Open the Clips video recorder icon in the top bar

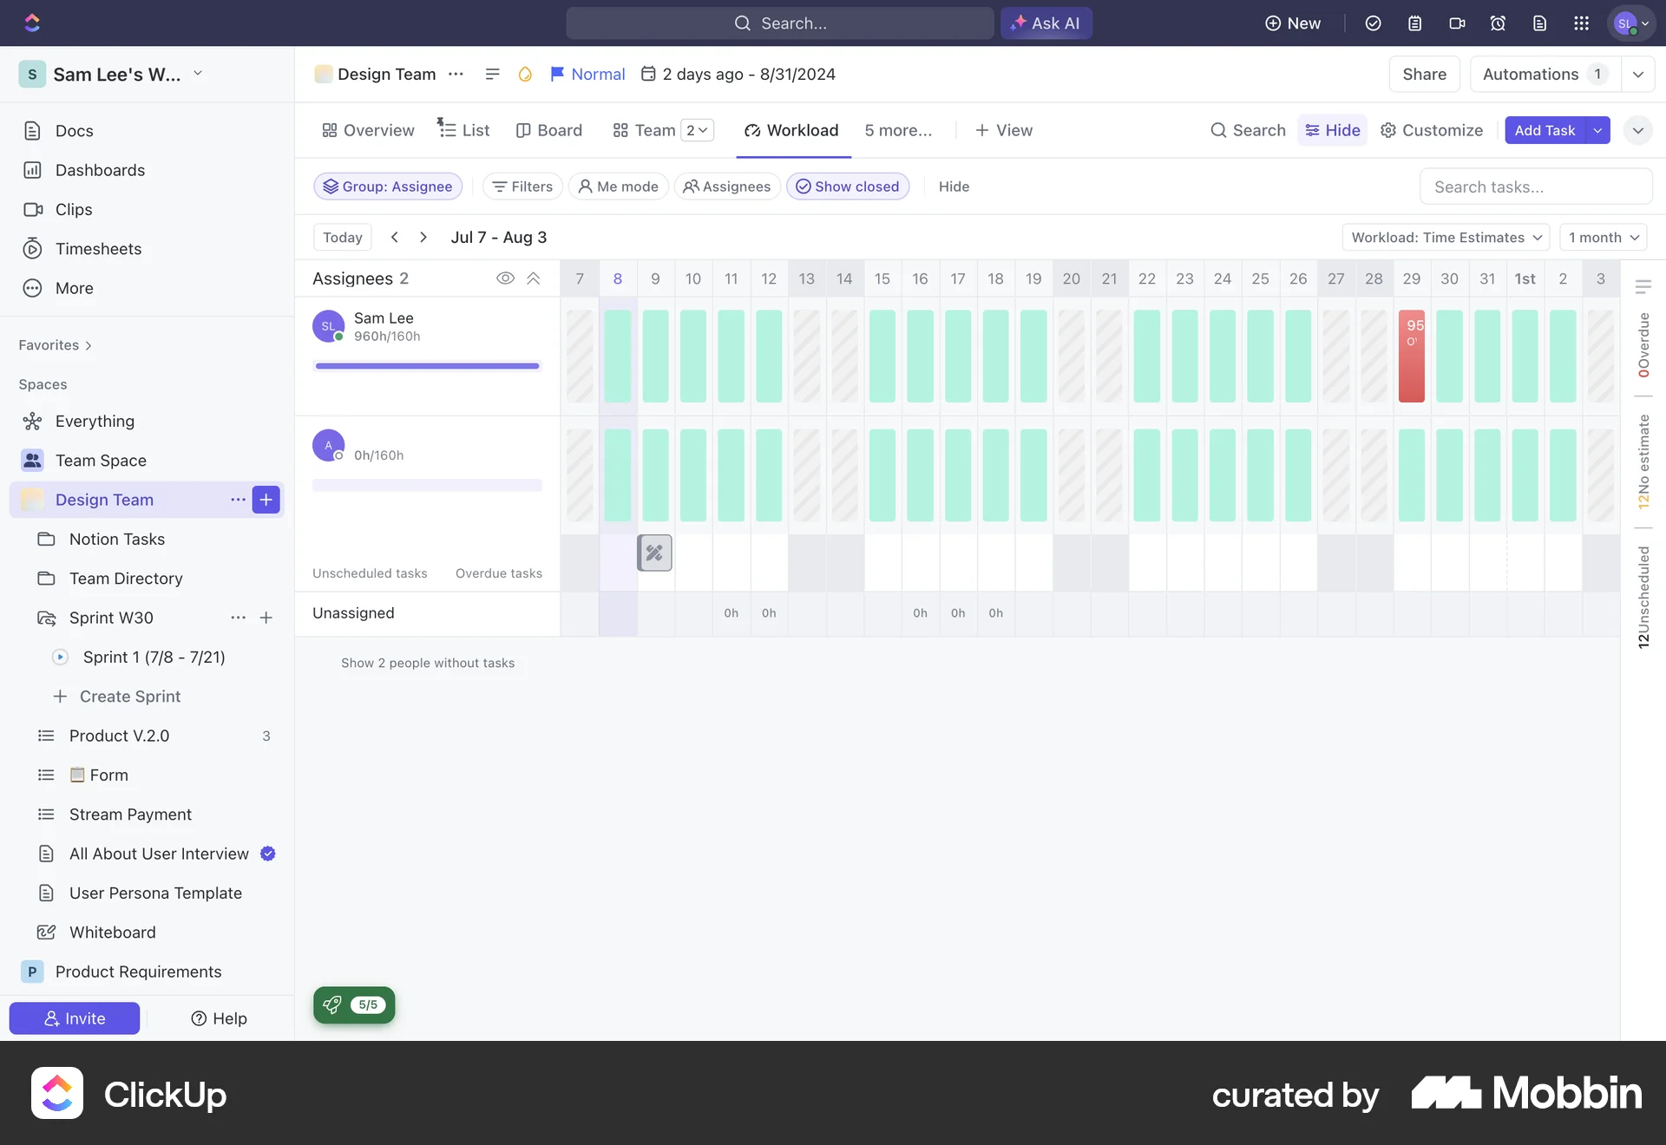pos(1457,23)
